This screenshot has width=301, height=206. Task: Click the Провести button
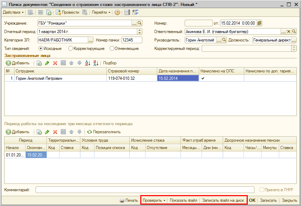pyautogui.click(x=67, y=12)
